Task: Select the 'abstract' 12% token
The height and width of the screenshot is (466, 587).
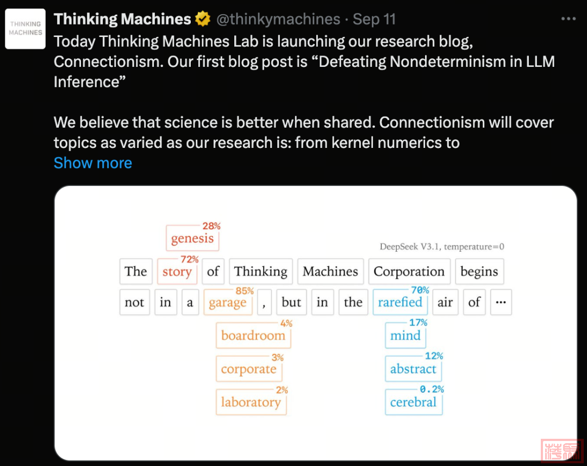Action: (x=413, y=369)
